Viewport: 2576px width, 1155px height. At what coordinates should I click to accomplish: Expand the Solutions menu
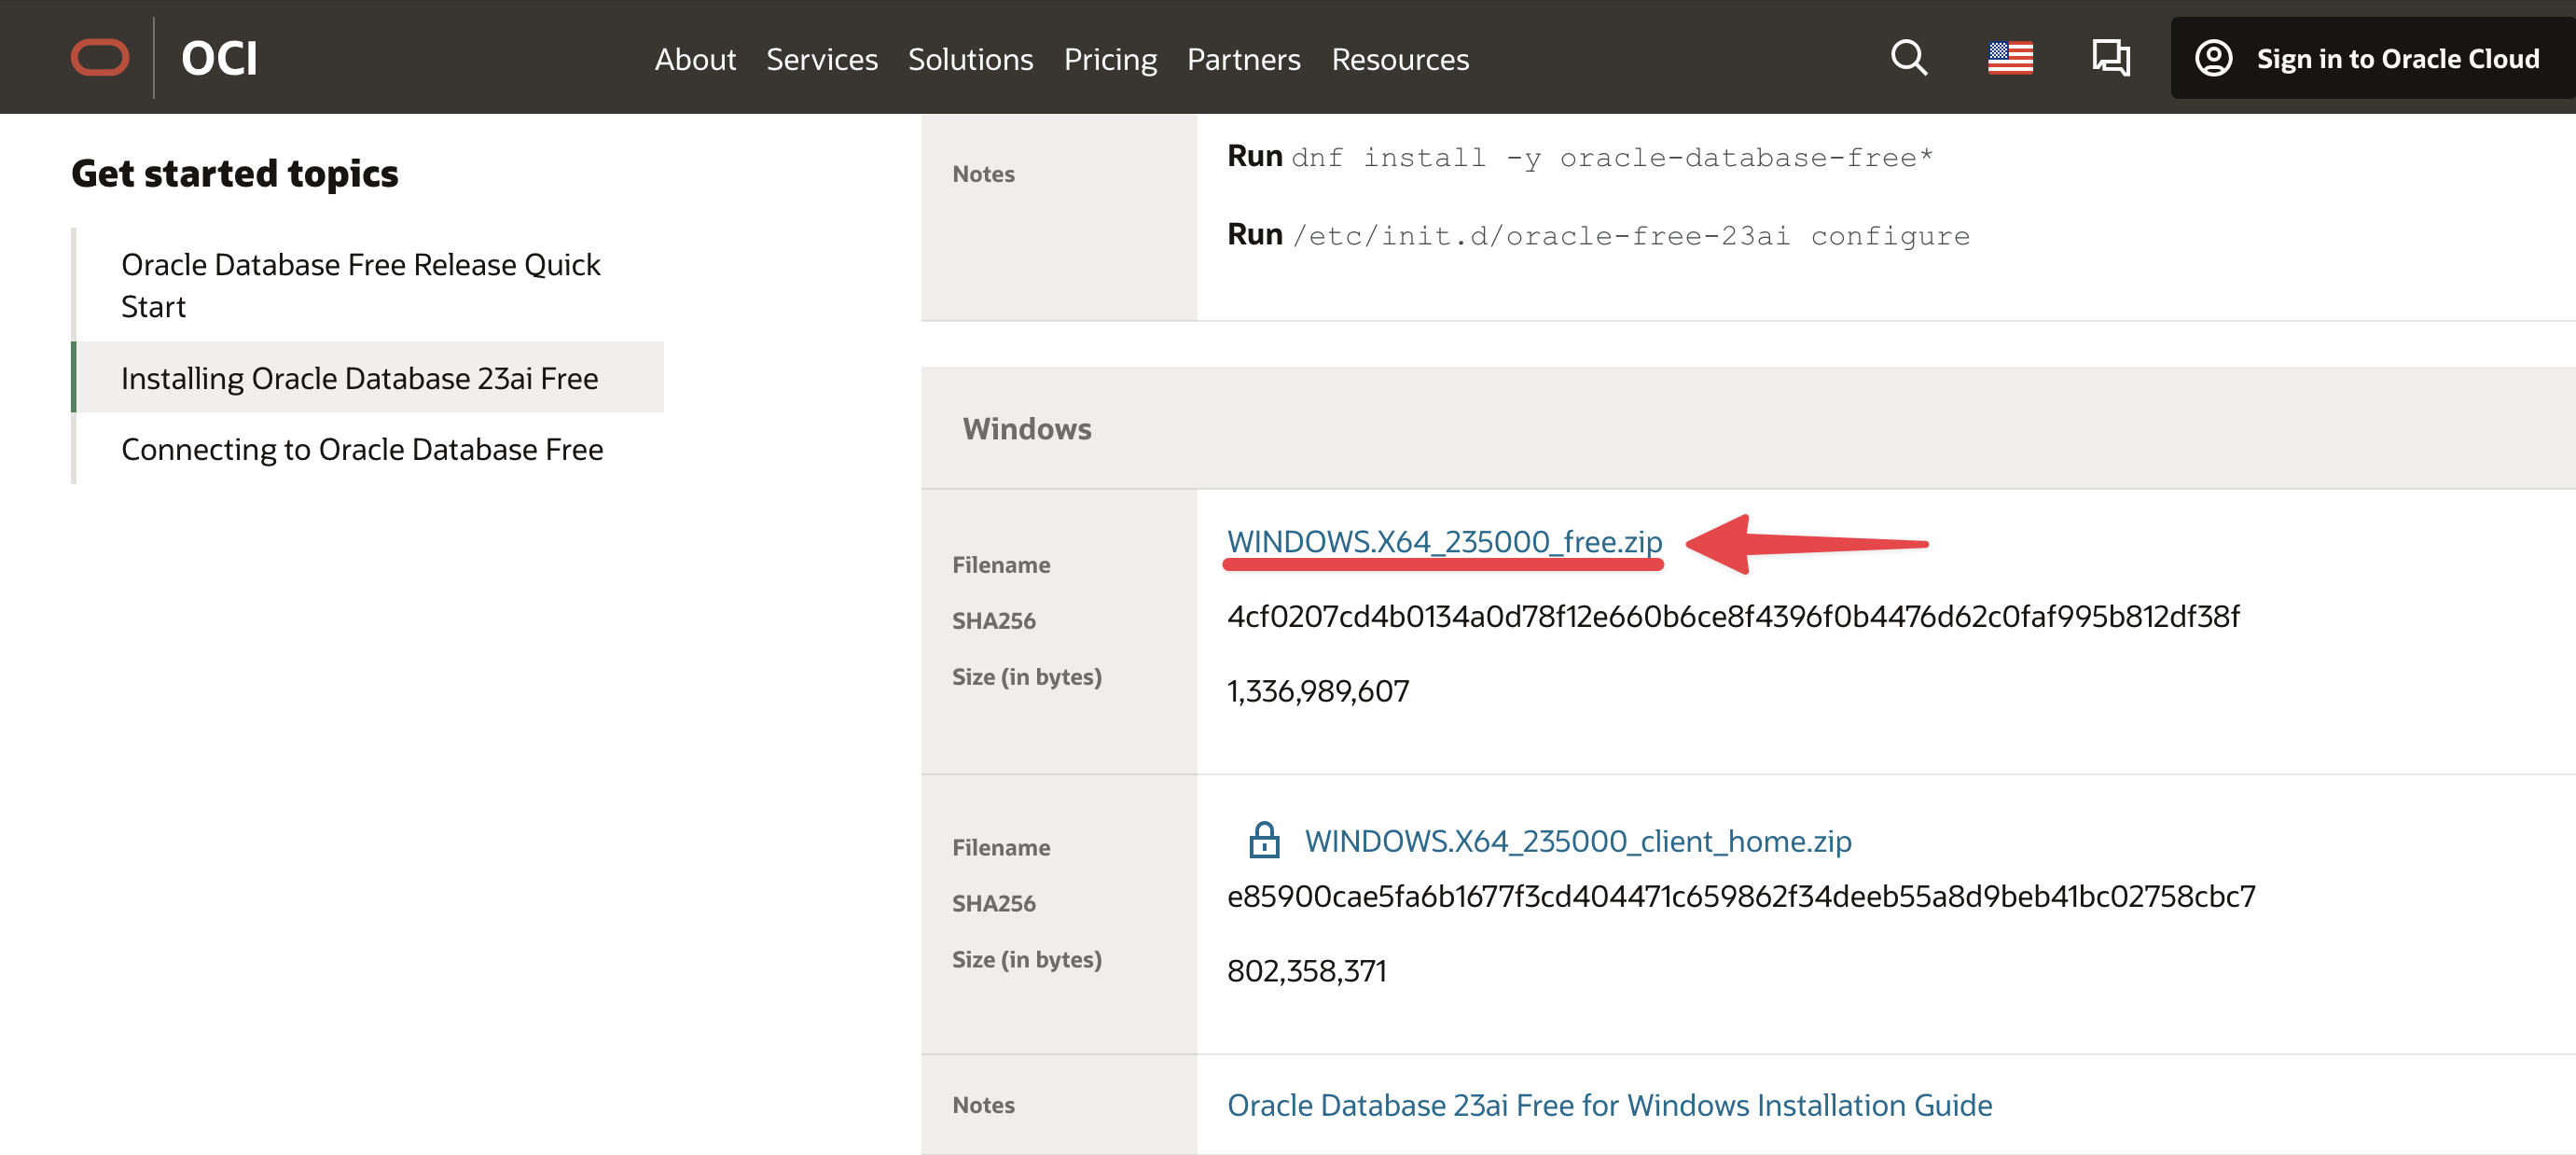(x=970, y=60)
